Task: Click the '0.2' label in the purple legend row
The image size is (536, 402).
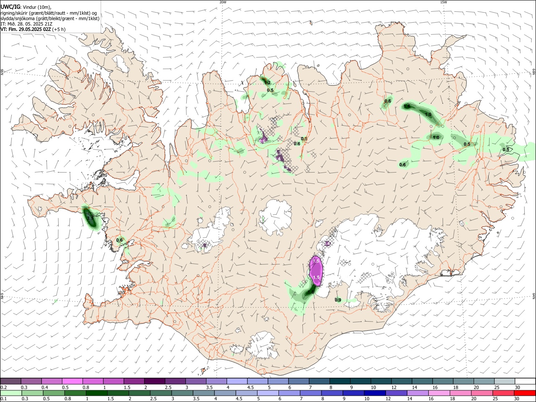Action: (3, 388)
